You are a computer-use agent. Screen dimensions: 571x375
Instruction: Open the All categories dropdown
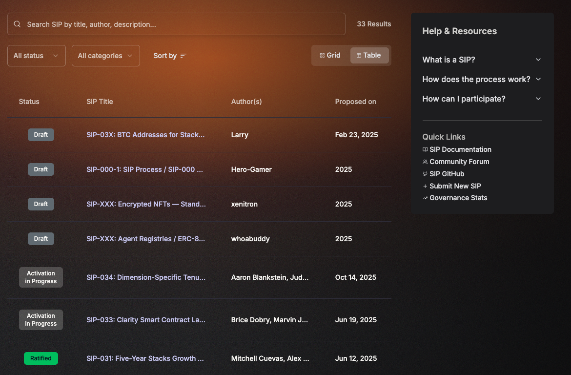point(105,56)
